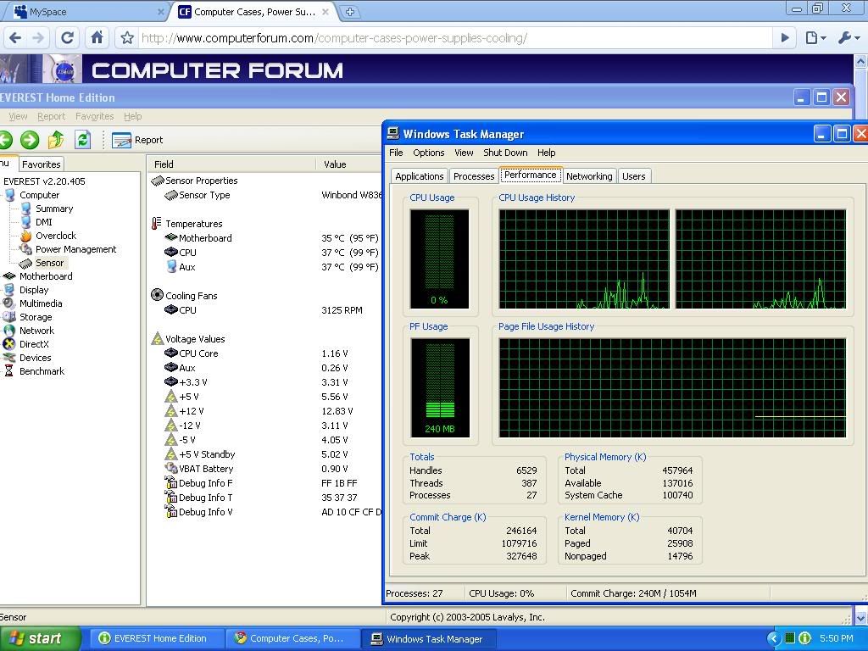This screenshot has width=868, height=651.
Task: Open a new browser tab
Action: 350,12
